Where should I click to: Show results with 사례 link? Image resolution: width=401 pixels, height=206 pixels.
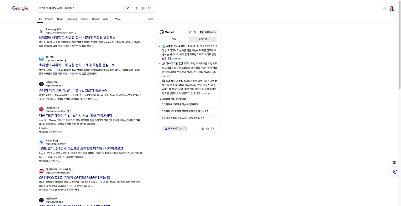[77, 190]
